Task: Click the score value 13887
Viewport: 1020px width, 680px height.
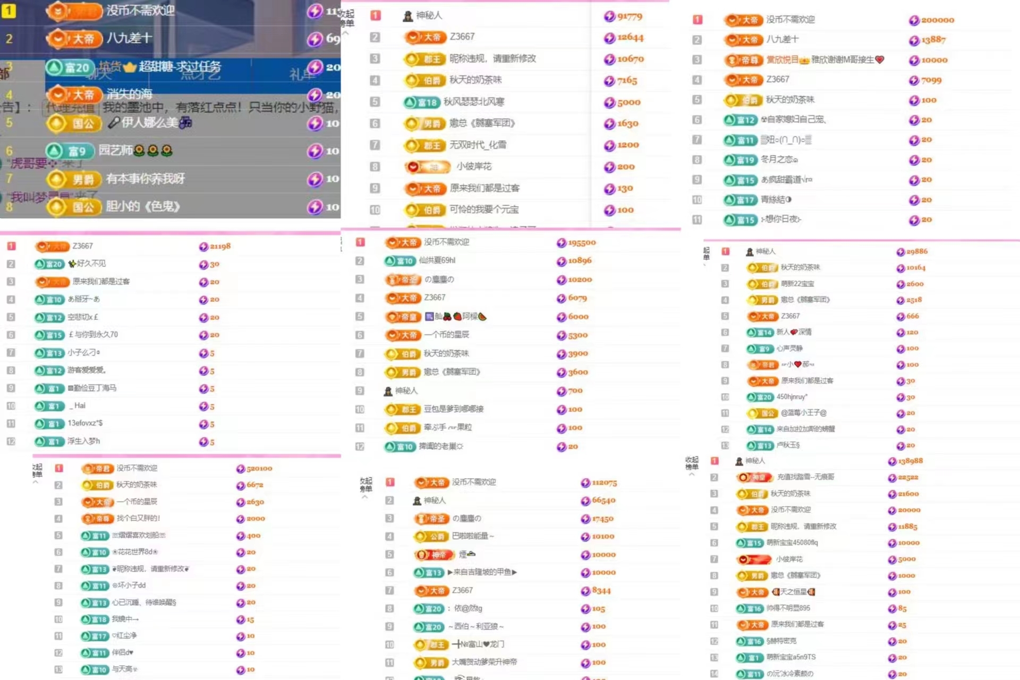Action: 933,40
